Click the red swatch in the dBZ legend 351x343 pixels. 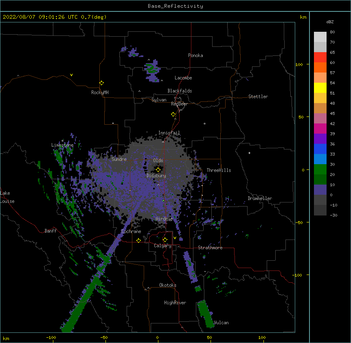[320, 57]
